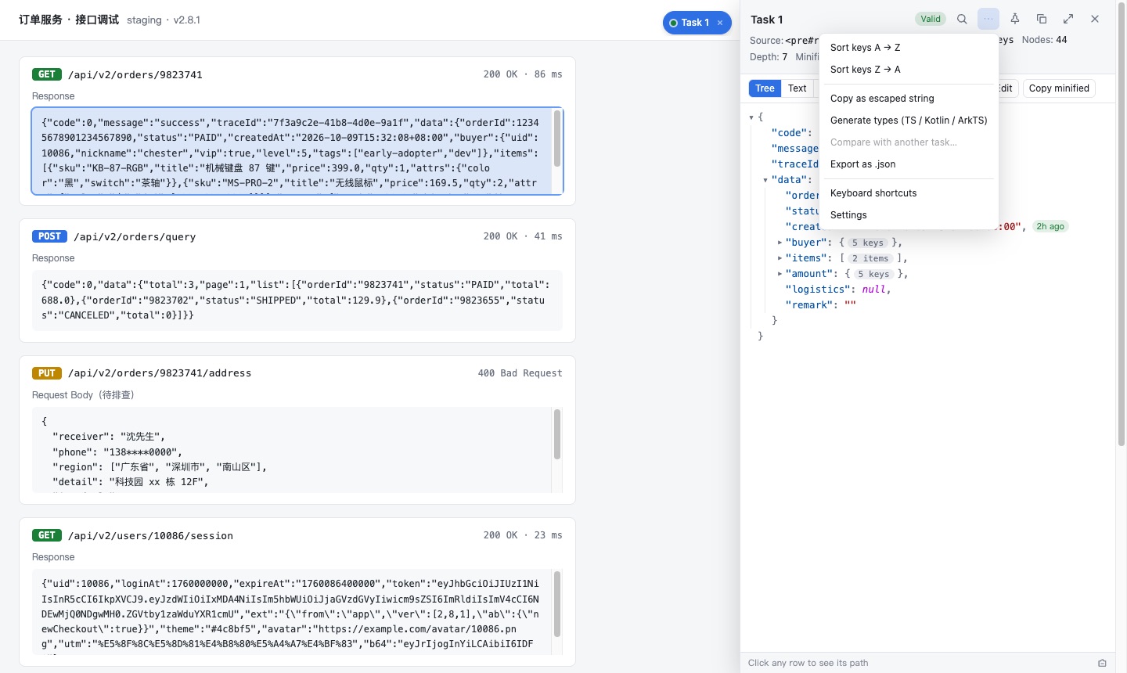Switch to the Text view tab

pos(798,88)
